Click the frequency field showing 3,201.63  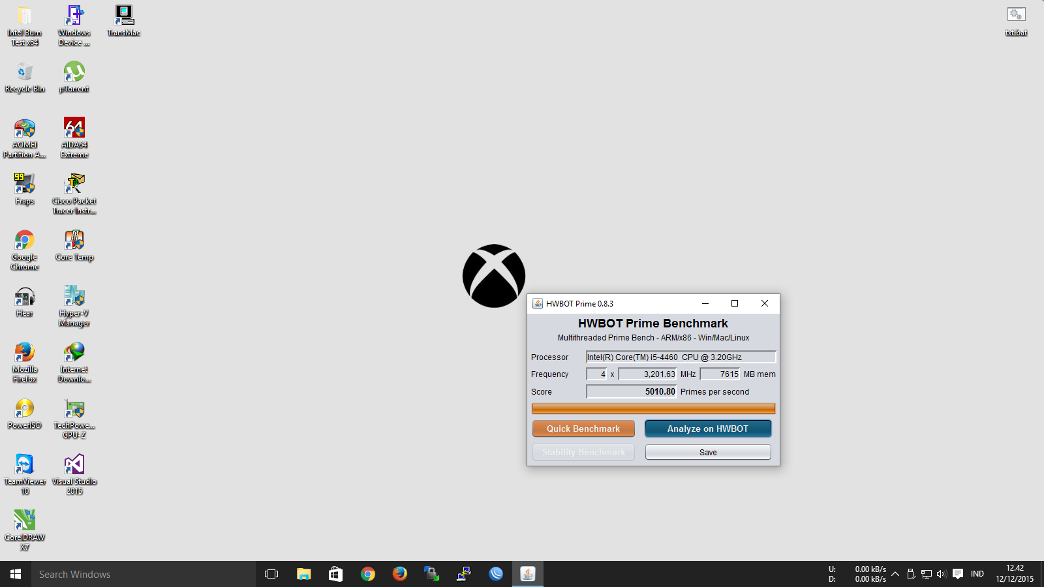click(x=647, y=374)
